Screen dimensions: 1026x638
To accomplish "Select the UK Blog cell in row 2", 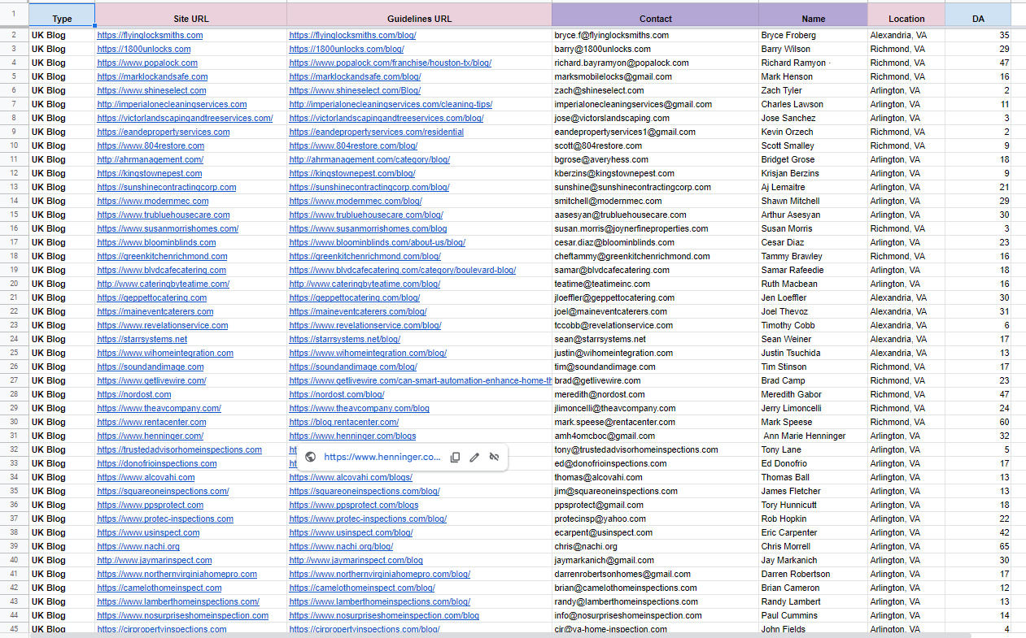I will click(62, 35).
